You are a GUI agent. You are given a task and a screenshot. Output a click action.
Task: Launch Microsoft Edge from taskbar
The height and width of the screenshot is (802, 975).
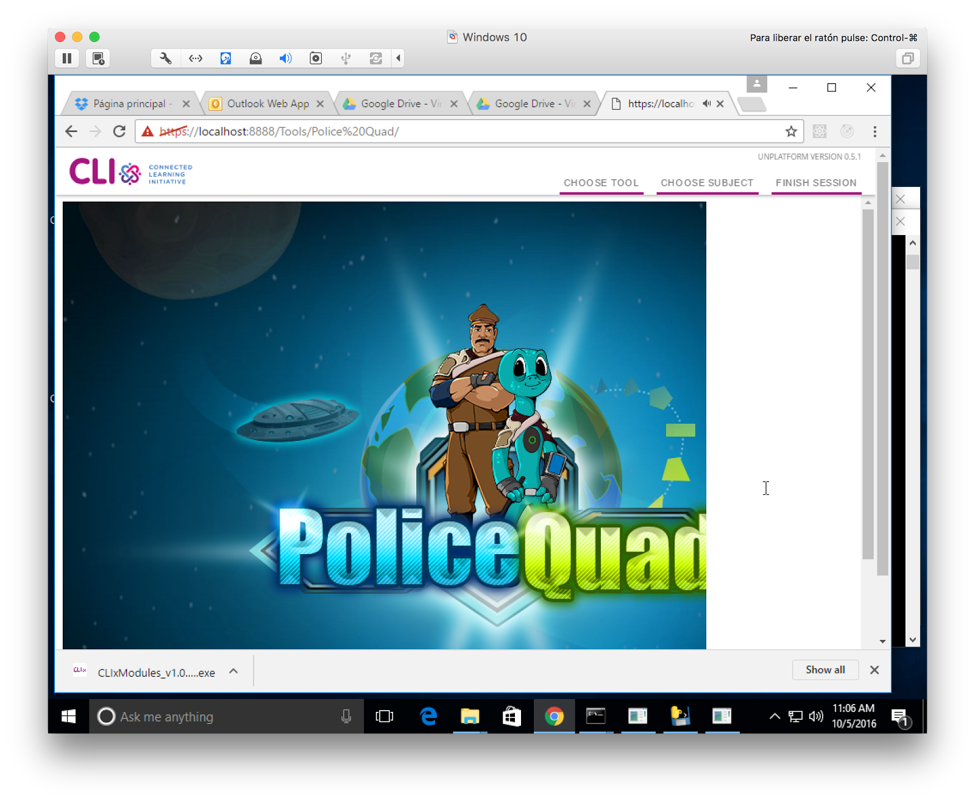[428, 716]
